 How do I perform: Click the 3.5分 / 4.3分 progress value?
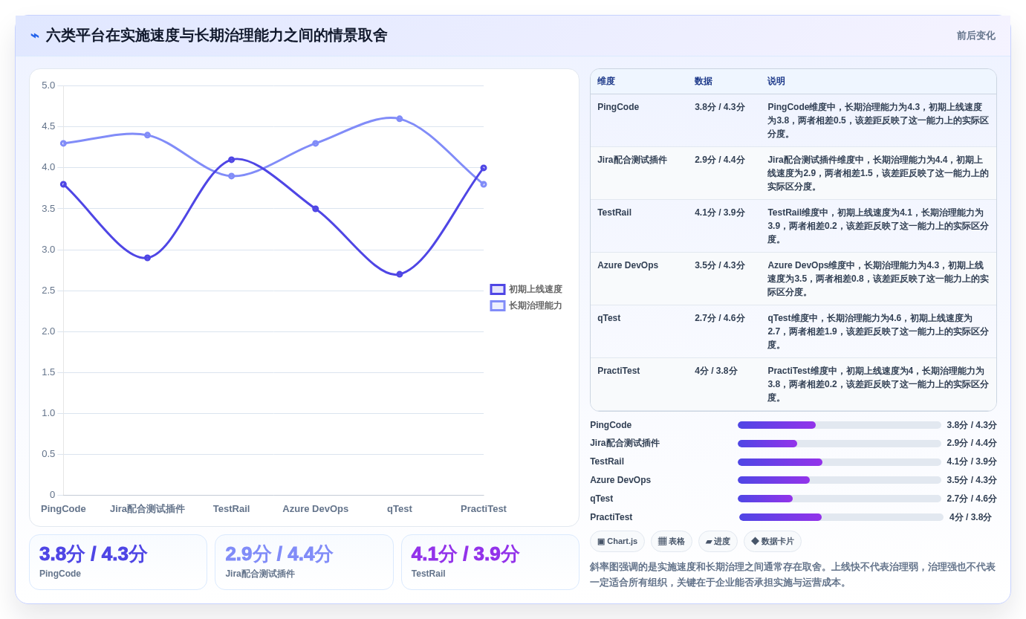(972, 480)
